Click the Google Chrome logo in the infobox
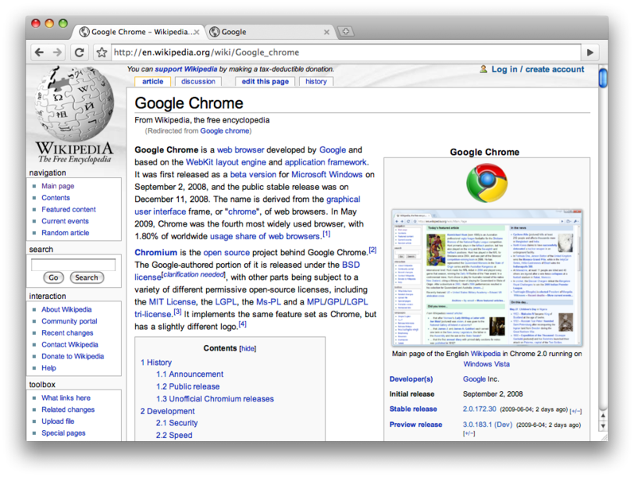Screen dimensions: 634x477 [x=486, y=183]
